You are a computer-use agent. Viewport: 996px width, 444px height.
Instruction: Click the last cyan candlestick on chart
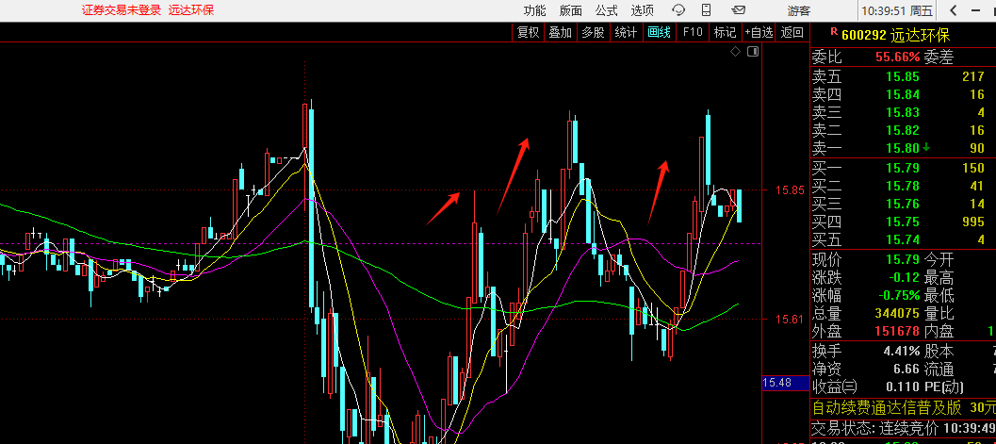click(x=740, y=206)
